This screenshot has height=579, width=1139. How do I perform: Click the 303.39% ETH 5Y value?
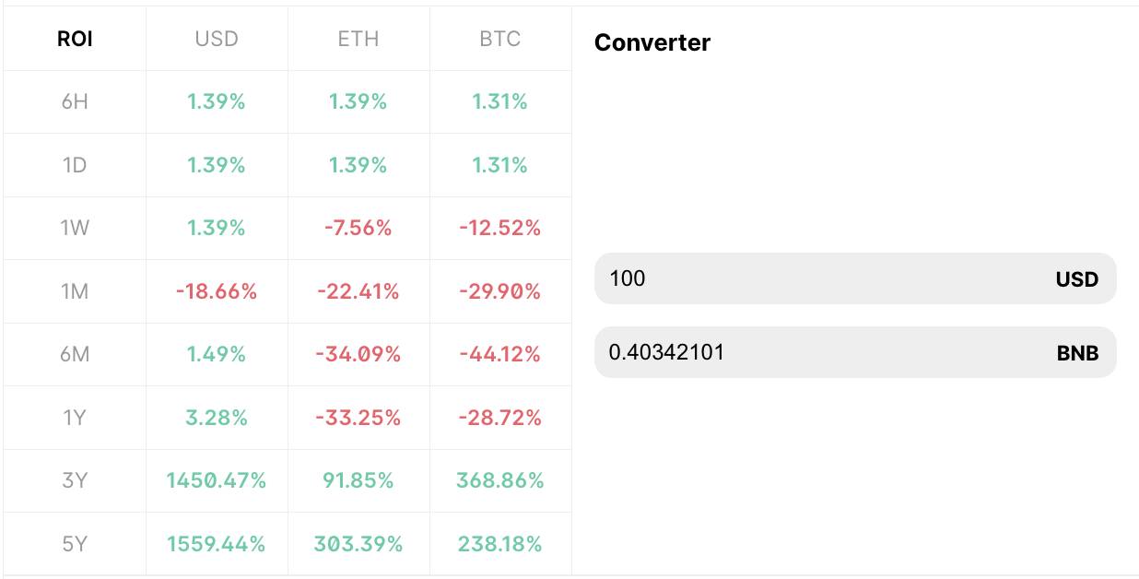click(358, 544)
